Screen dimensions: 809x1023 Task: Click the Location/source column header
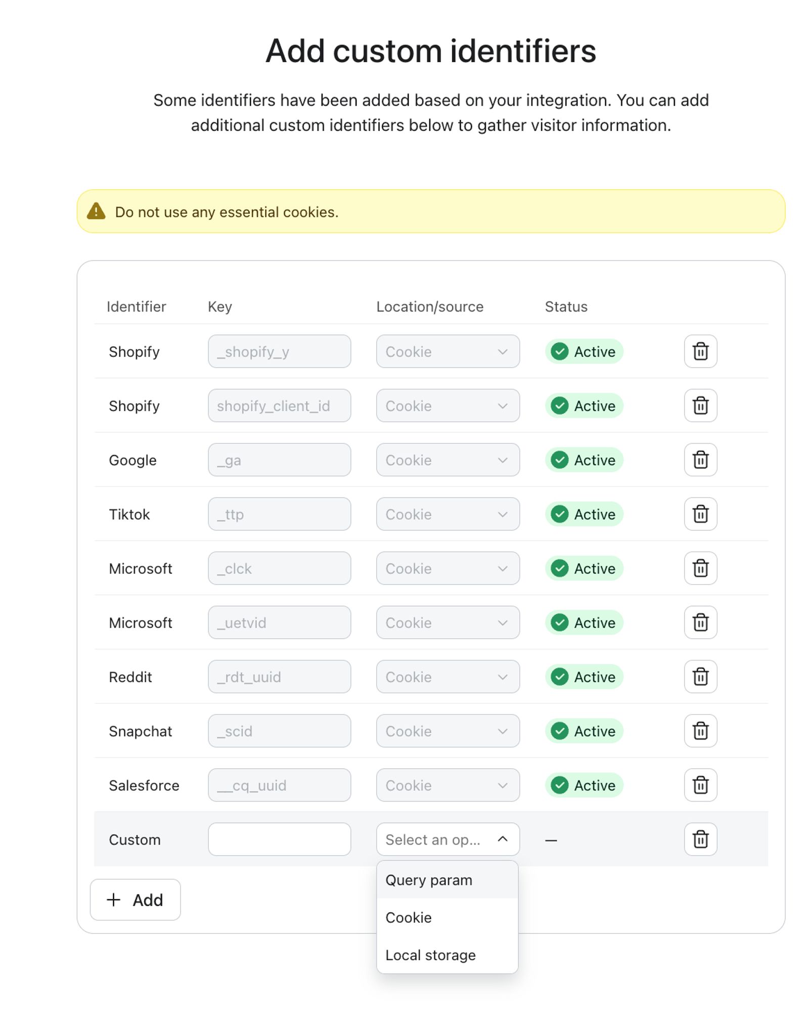[x=430, y=306]
